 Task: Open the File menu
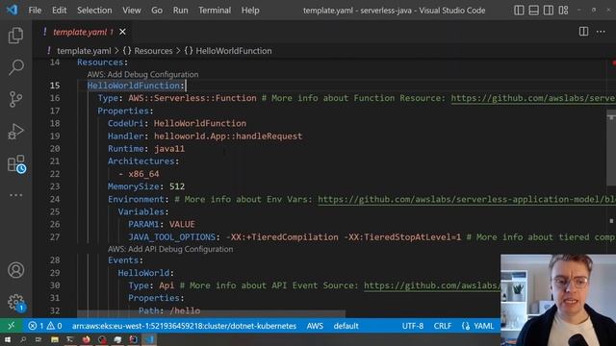click(35, 11)
